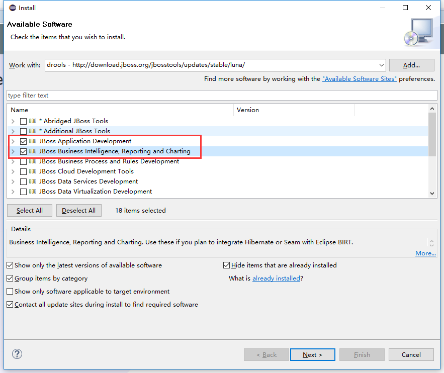Expand the Abridged JBoss Tools node
This screenshot has width=444, height=373.
(13, 122)
